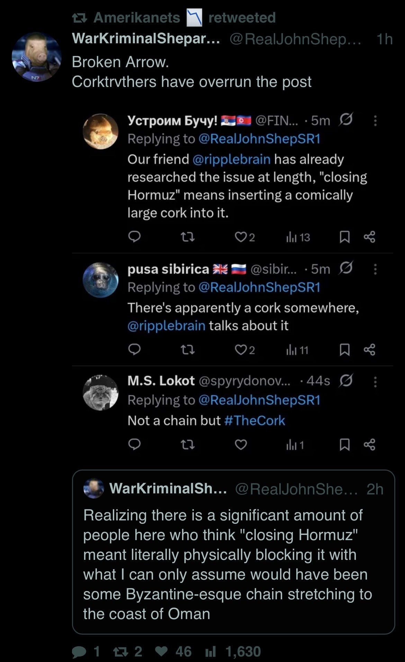Retweet the main Broken Arrow tweet
The image size is (405, 662).
click(120, 652)
